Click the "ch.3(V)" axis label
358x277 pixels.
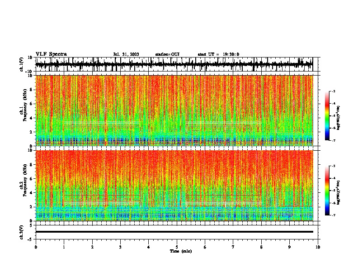(22, 232)
